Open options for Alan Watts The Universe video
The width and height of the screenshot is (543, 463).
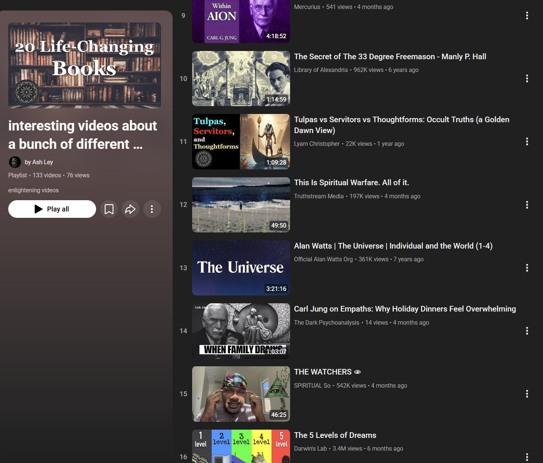tap(527, 268)
